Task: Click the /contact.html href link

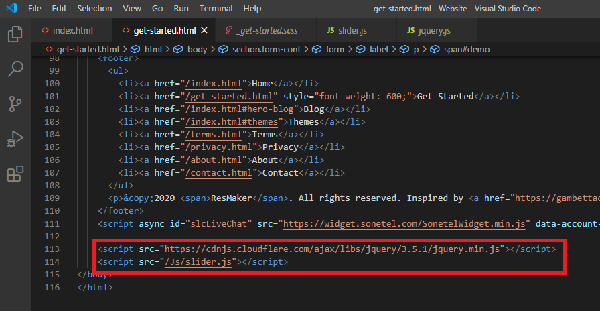Action: click(x=218, y=173)
